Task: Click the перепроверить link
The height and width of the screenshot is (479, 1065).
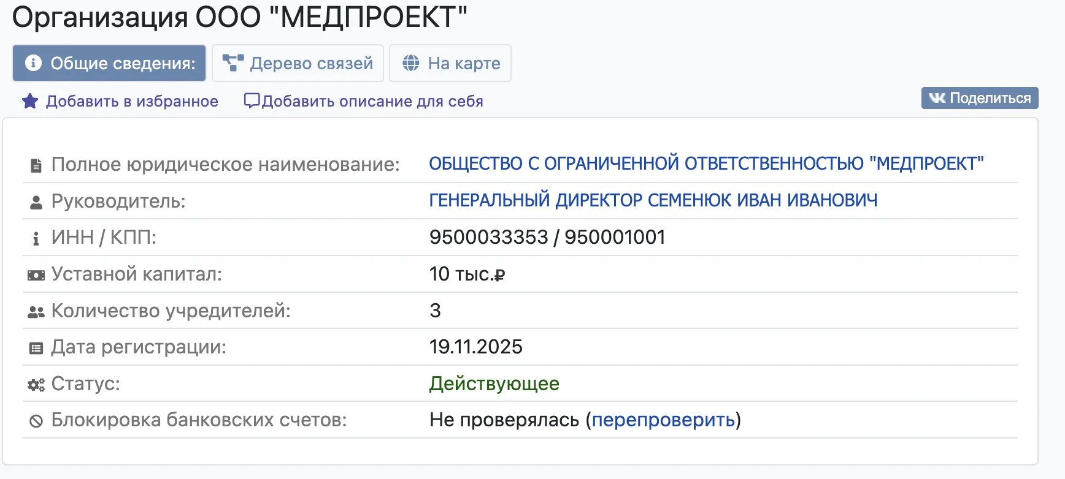Action: point(663,420)
